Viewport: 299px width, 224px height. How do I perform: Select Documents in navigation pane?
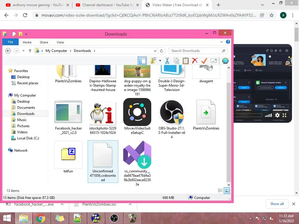click(x=26, y=108)
